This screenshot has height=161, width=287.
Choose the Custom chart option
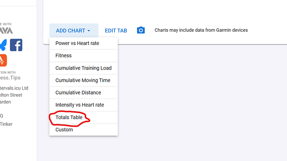click(x=84, y=130)
